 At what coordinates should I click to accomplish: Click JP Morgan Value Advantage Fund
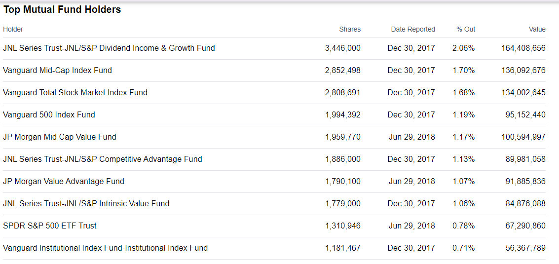[x=64, y=182]
